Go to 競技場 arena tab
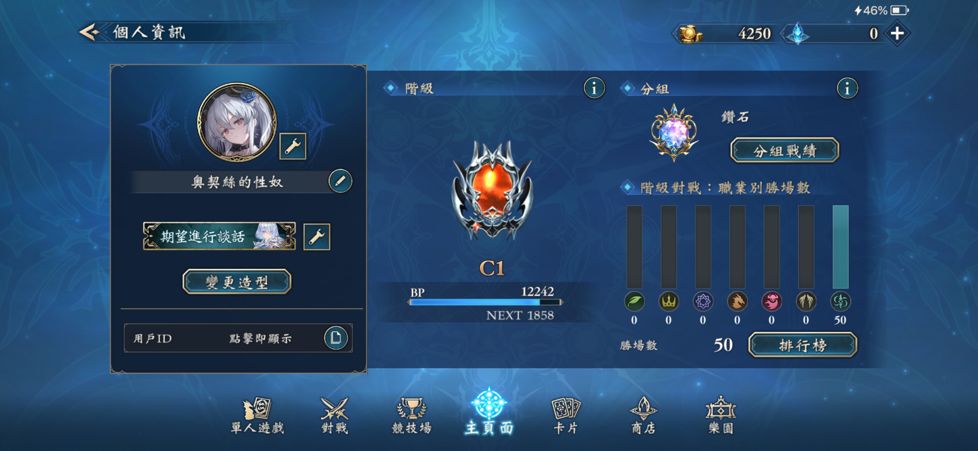978x451 pixels. [x=412, y=415]
